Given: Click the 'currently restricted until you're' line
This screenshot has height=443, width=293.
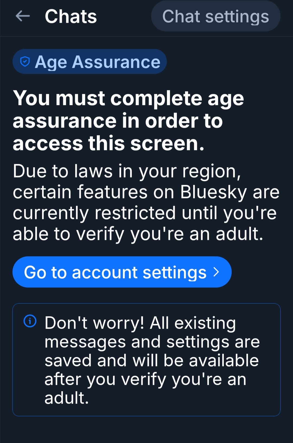Looking at the screenshot, I should click(x=145, y=213).
